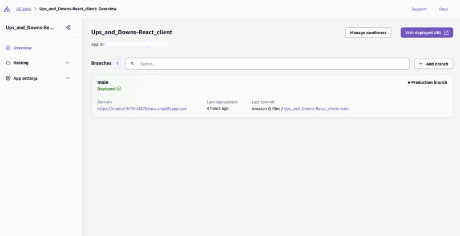460x236 pixels.
Task: Click the Branches heading
Action: coord(101,63)
